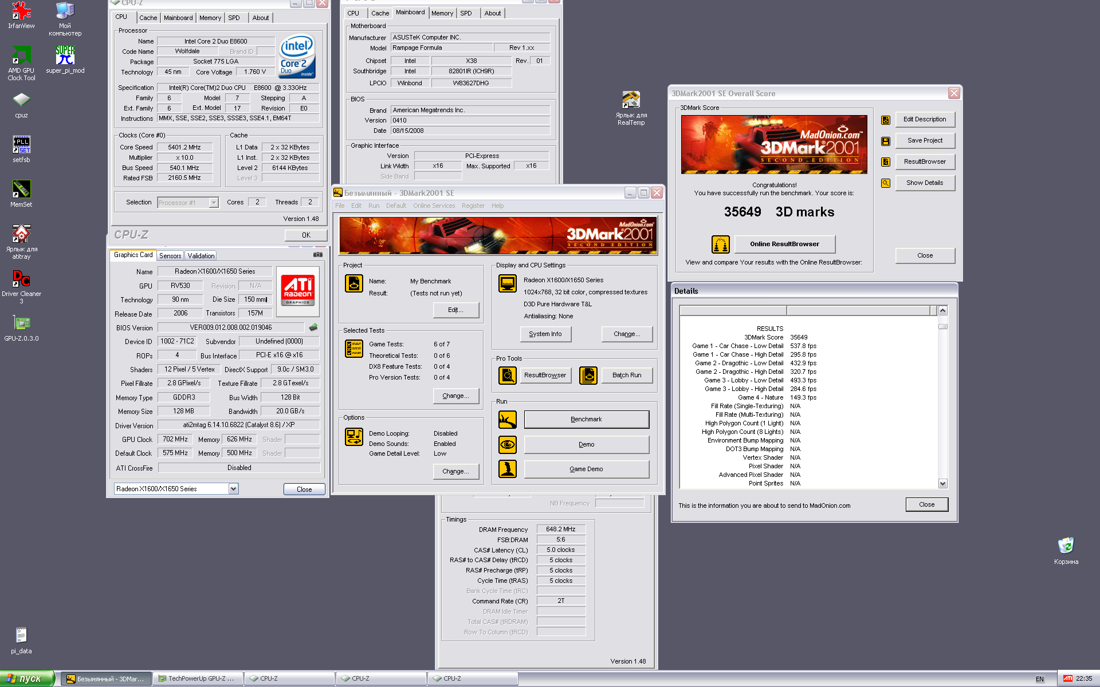
Task: Switch to TechPowerUp GPU-Z taskbar item
Action: click(x=198, y=678)
